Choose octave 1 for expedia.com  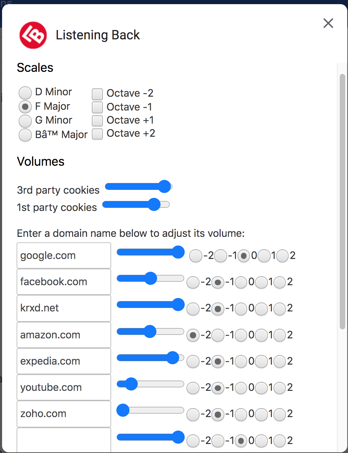(262, 361)
